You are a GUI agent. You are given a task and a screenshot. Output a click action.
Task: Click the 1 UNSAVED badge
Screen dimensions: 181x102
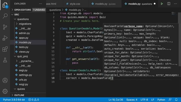coord(39,10)
